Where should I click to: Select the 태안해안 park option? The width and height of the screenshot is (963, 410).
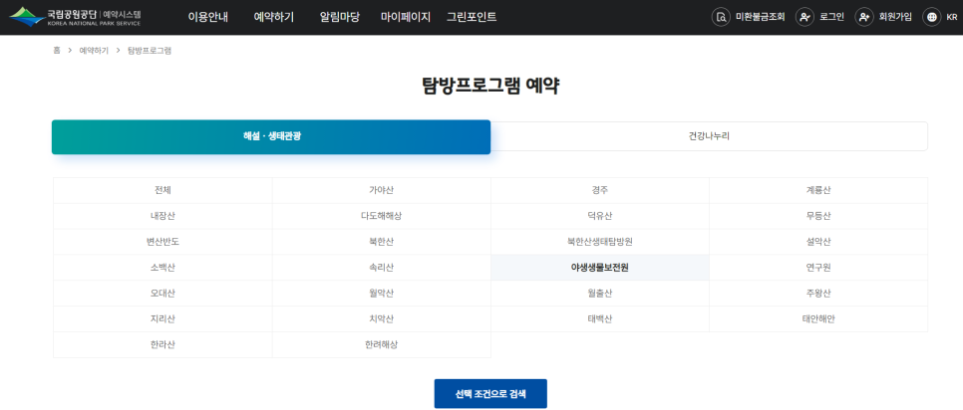pos(818,319)
